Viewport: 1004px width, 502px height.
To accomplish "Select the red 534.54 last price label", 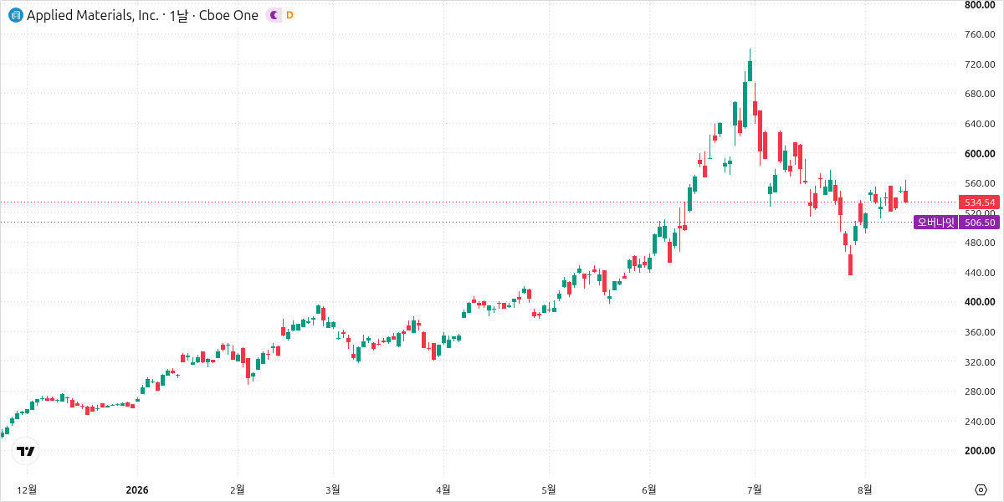I will click(x=980, y=202).
